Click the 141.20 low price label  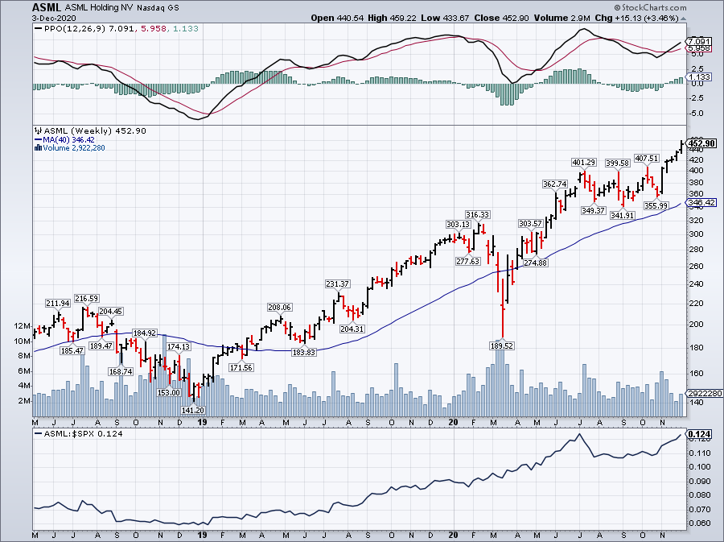click(x=192, y=410)
